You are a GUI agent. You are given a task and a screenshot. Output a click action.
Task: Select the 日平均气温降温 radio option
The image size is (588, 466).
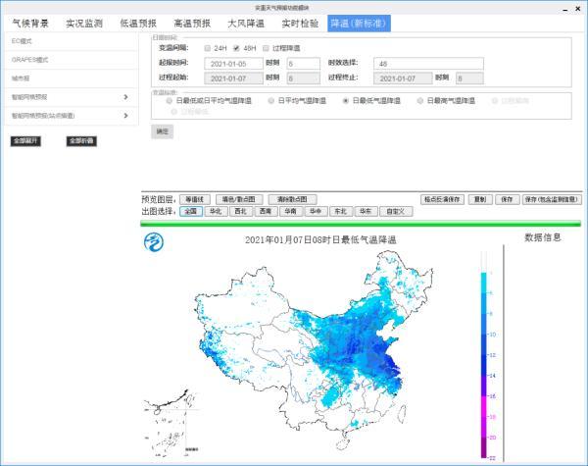271,100
